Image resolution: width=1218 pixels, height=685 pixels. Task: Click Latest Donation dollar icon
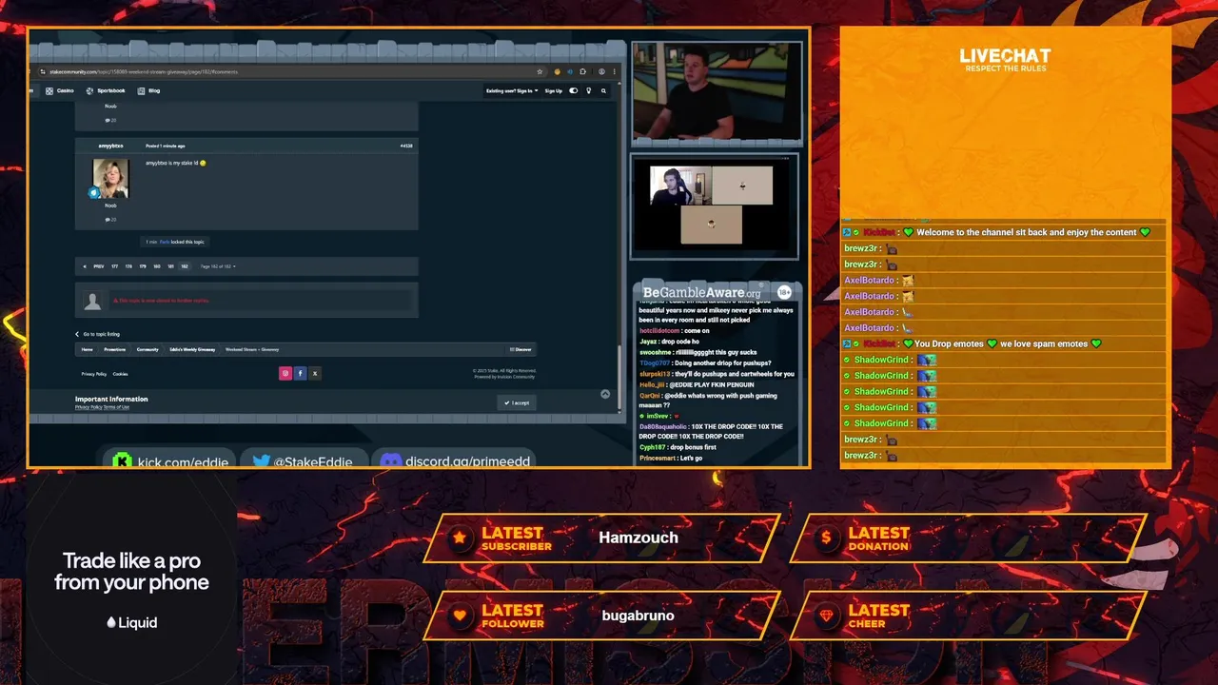tap(826, 538)
